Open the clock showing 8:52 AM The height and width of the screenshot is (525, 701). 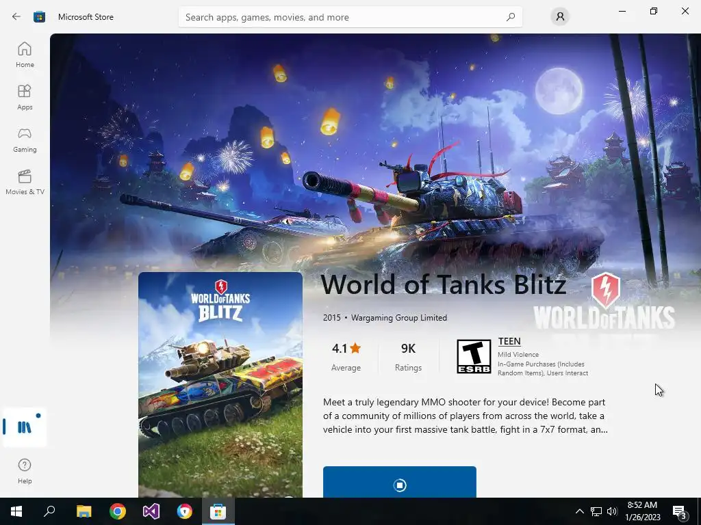tap(642, 511)
